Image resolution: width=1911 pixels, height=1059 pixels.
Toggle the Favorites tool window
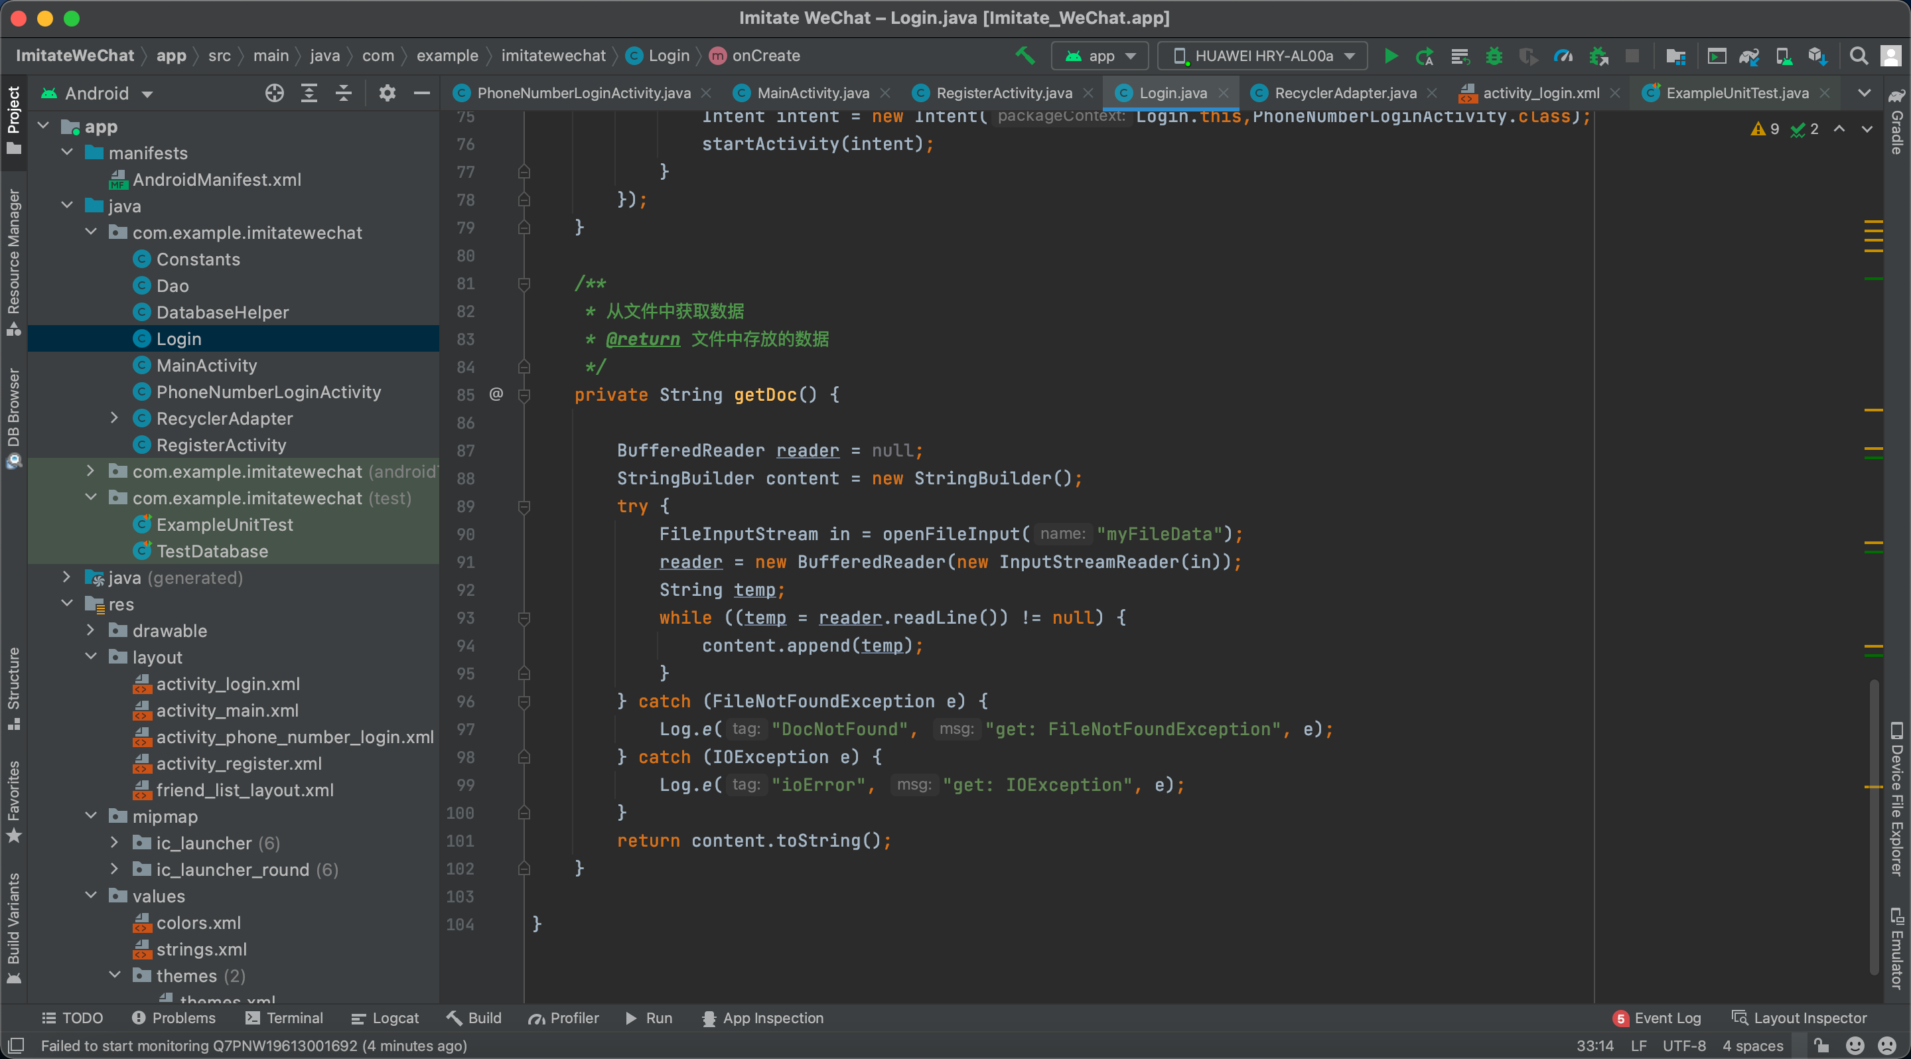[13, 802]
